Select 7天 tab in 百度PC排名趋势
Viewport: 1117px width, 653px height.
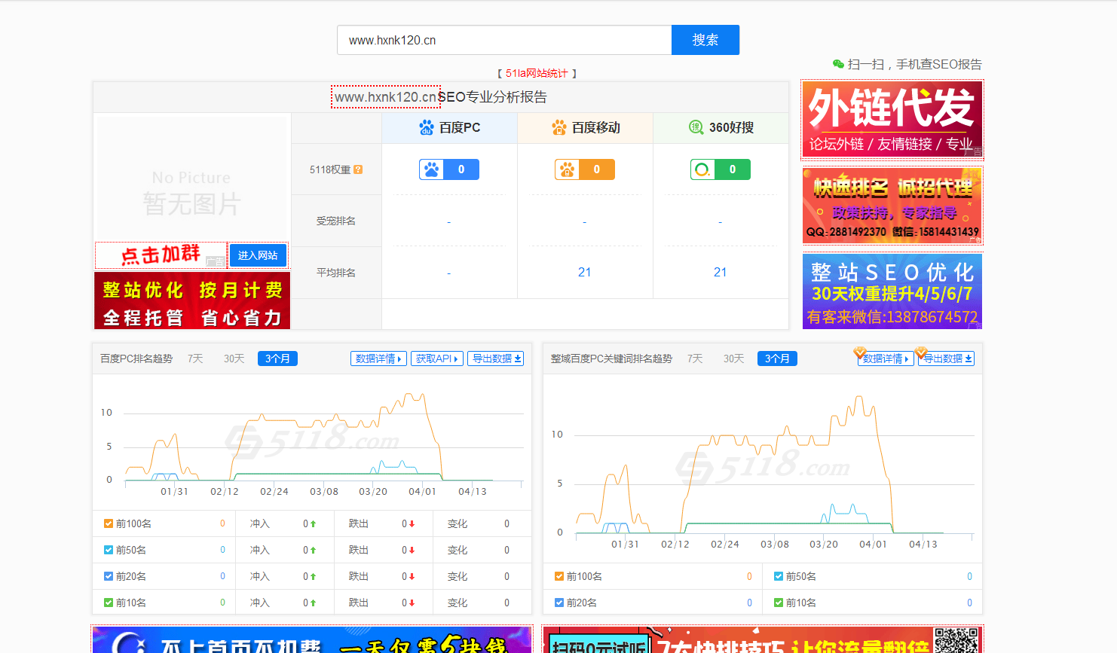195,359
